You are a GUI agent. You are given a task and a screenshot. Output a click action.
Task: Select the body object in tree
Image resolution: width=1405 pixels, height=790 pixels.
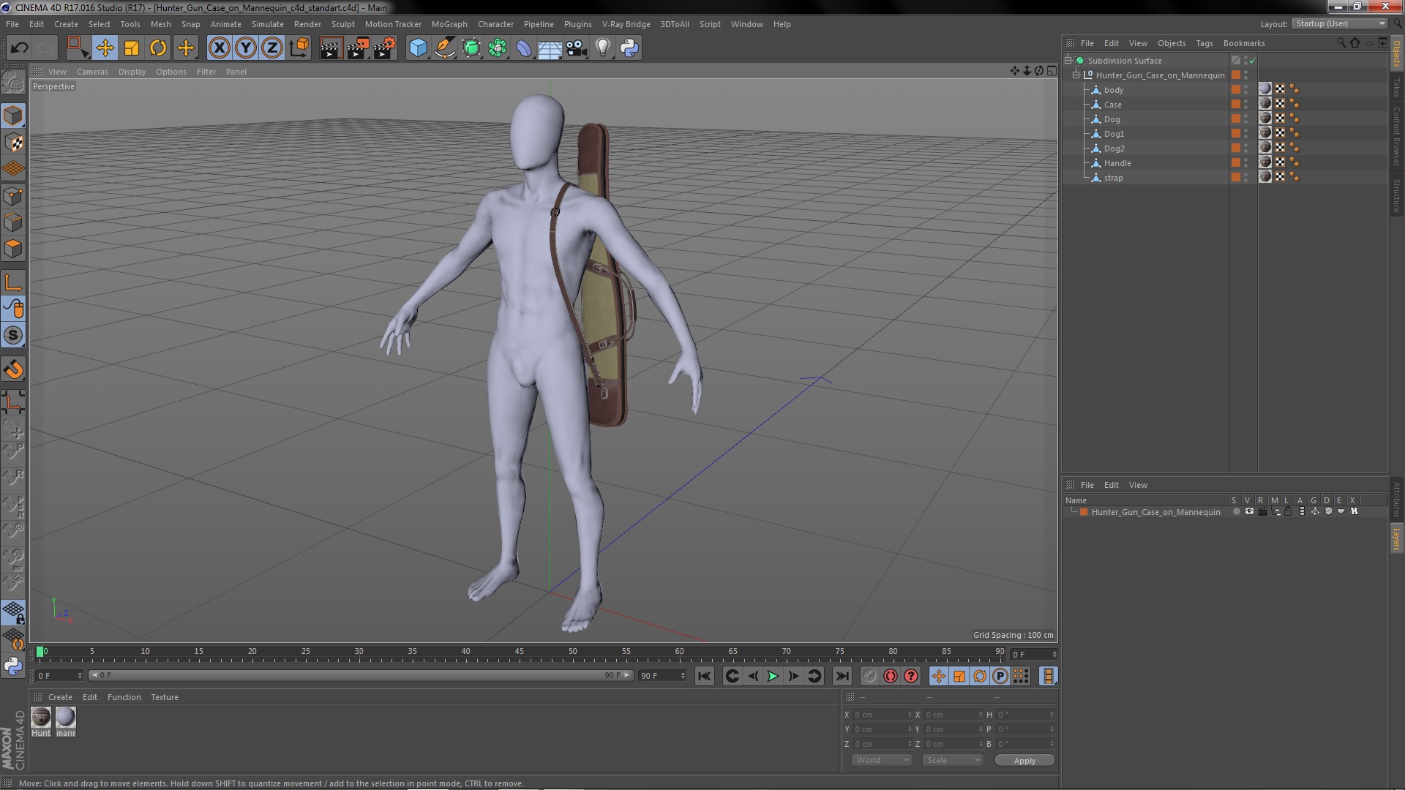[x=1114, y=90]
